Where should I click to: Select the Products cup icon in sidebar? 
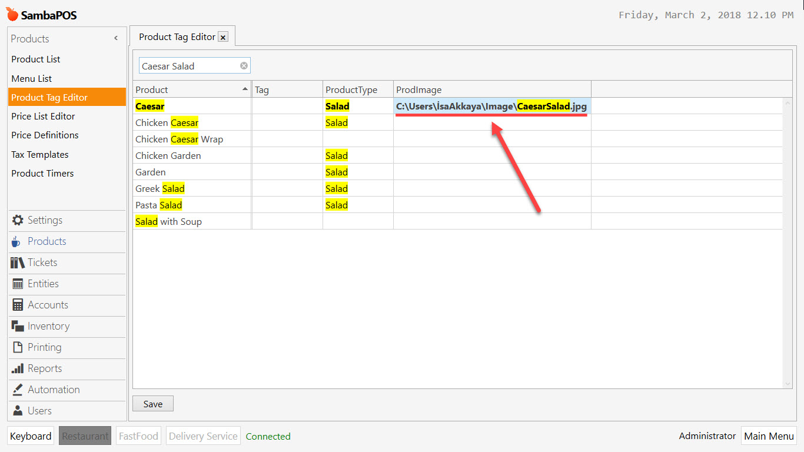[x=18, y=241]
